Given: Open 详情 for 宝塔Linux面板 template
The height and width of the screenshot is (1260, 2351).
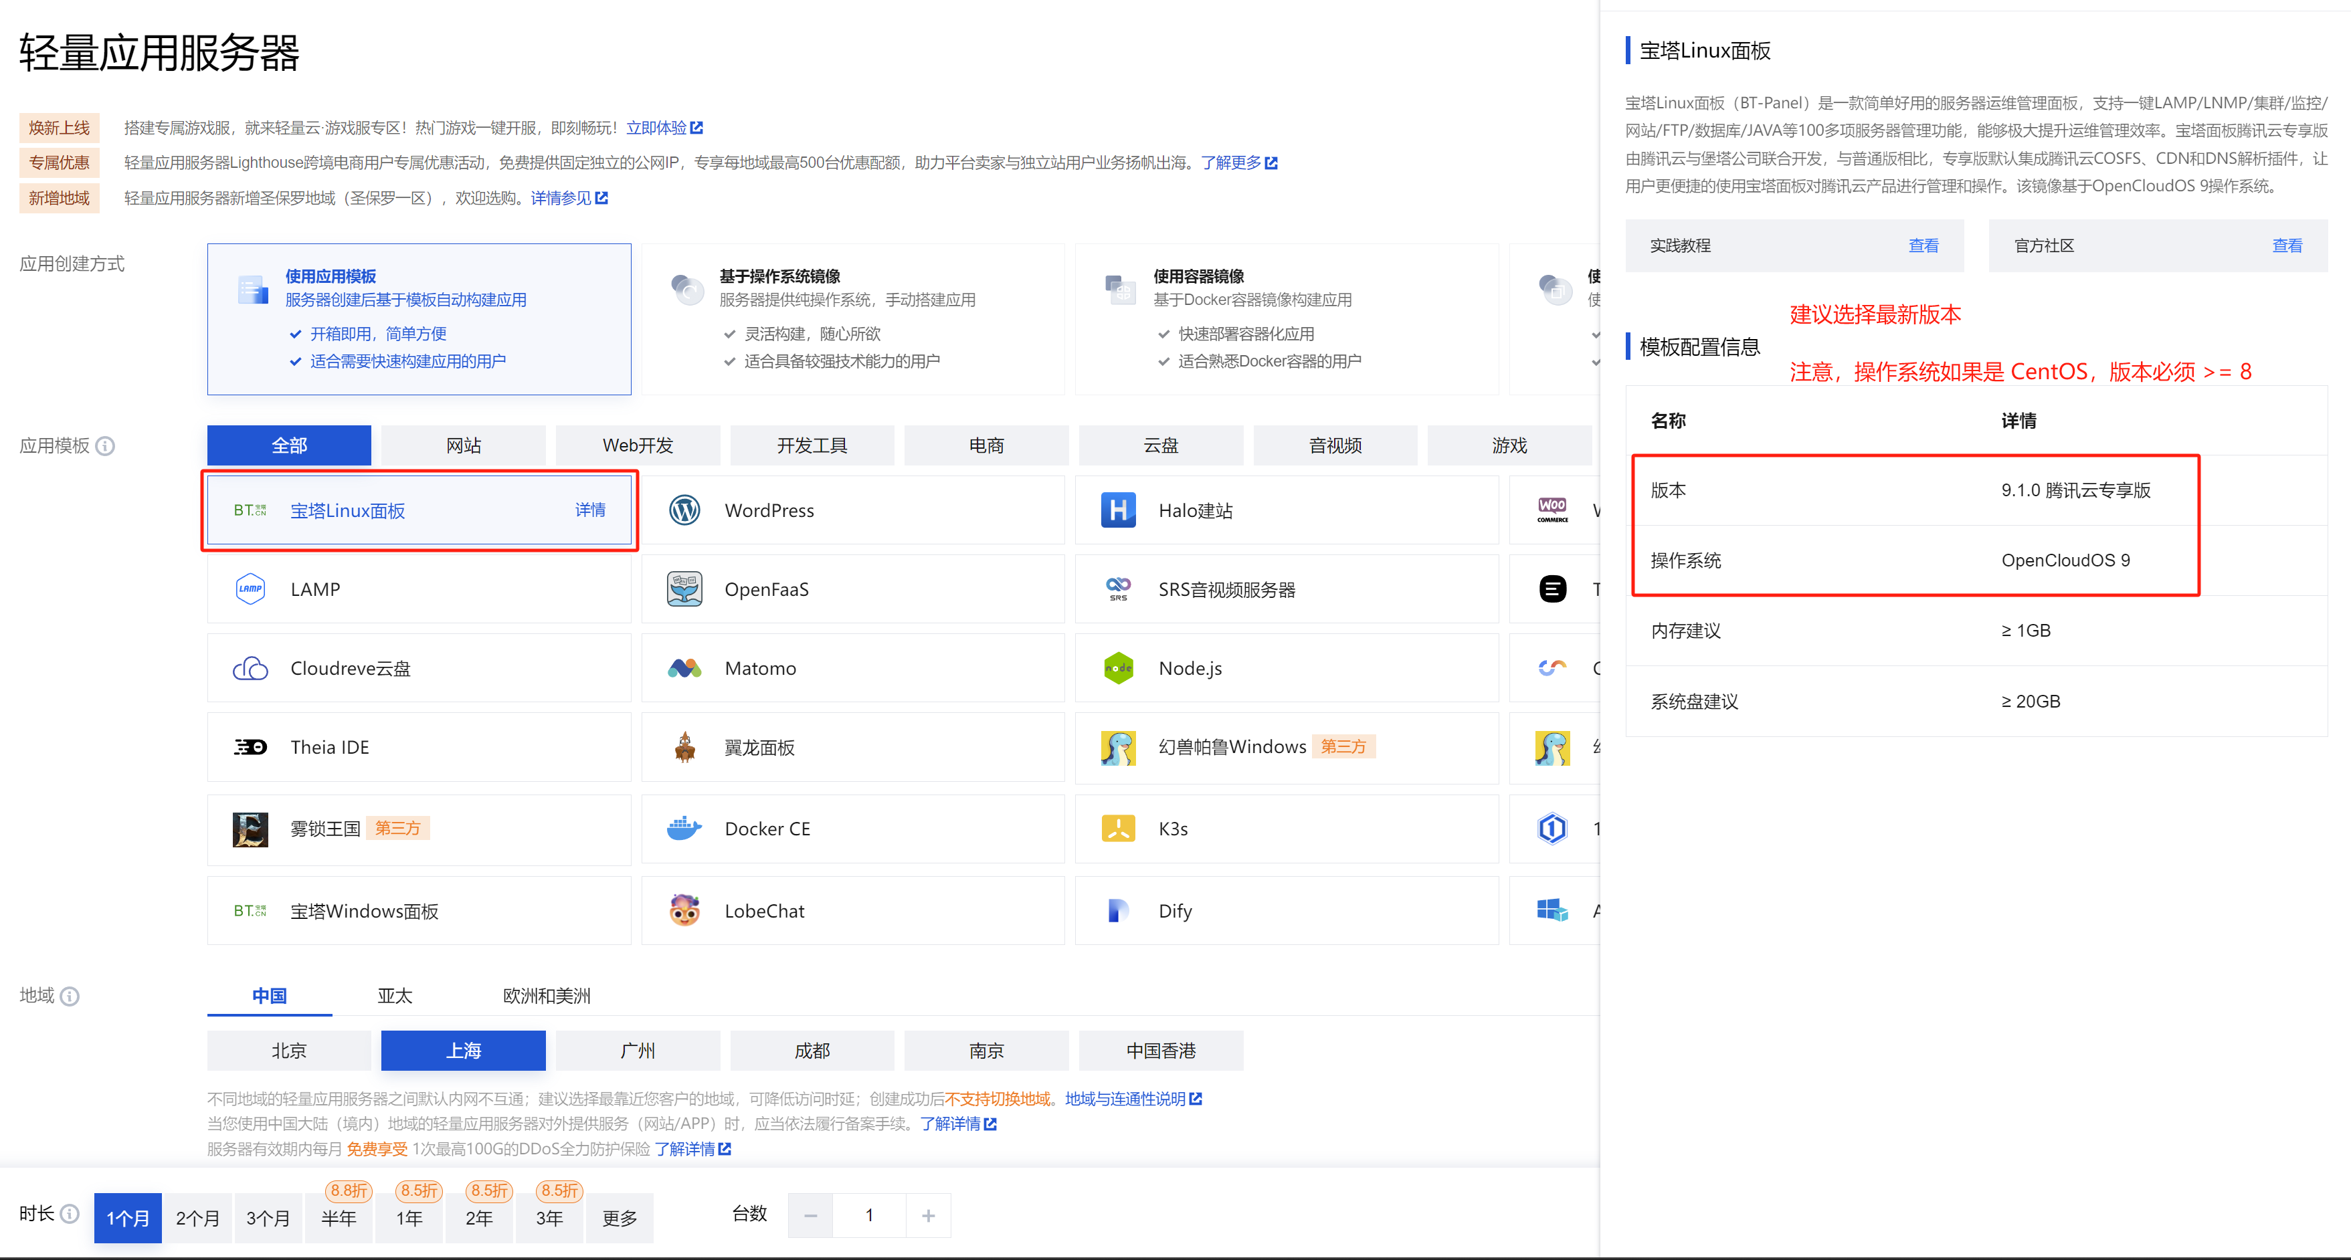Looking at the screenshot, I should tap(589, 510).
